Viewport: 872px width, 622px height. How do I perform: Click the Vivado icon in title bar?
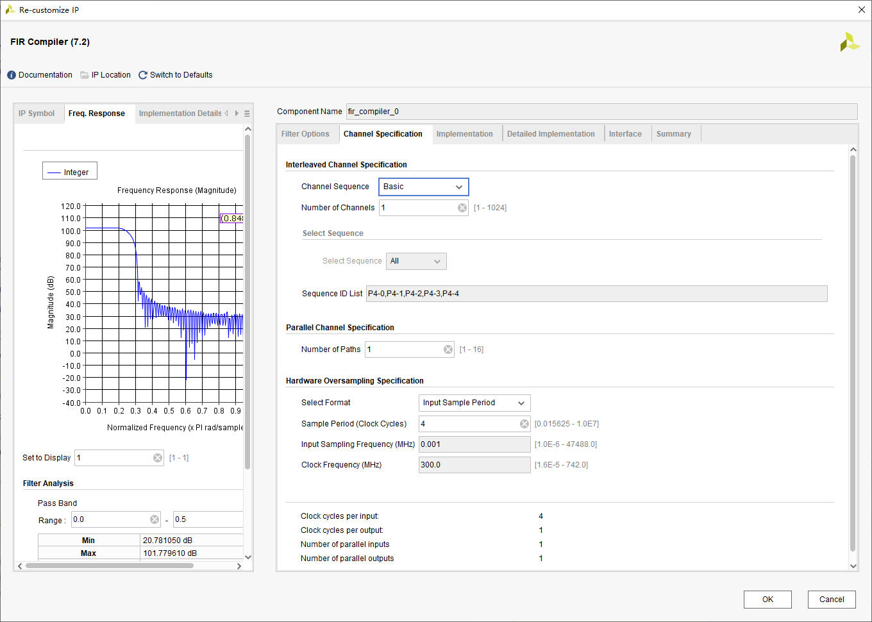coord(10,10)
